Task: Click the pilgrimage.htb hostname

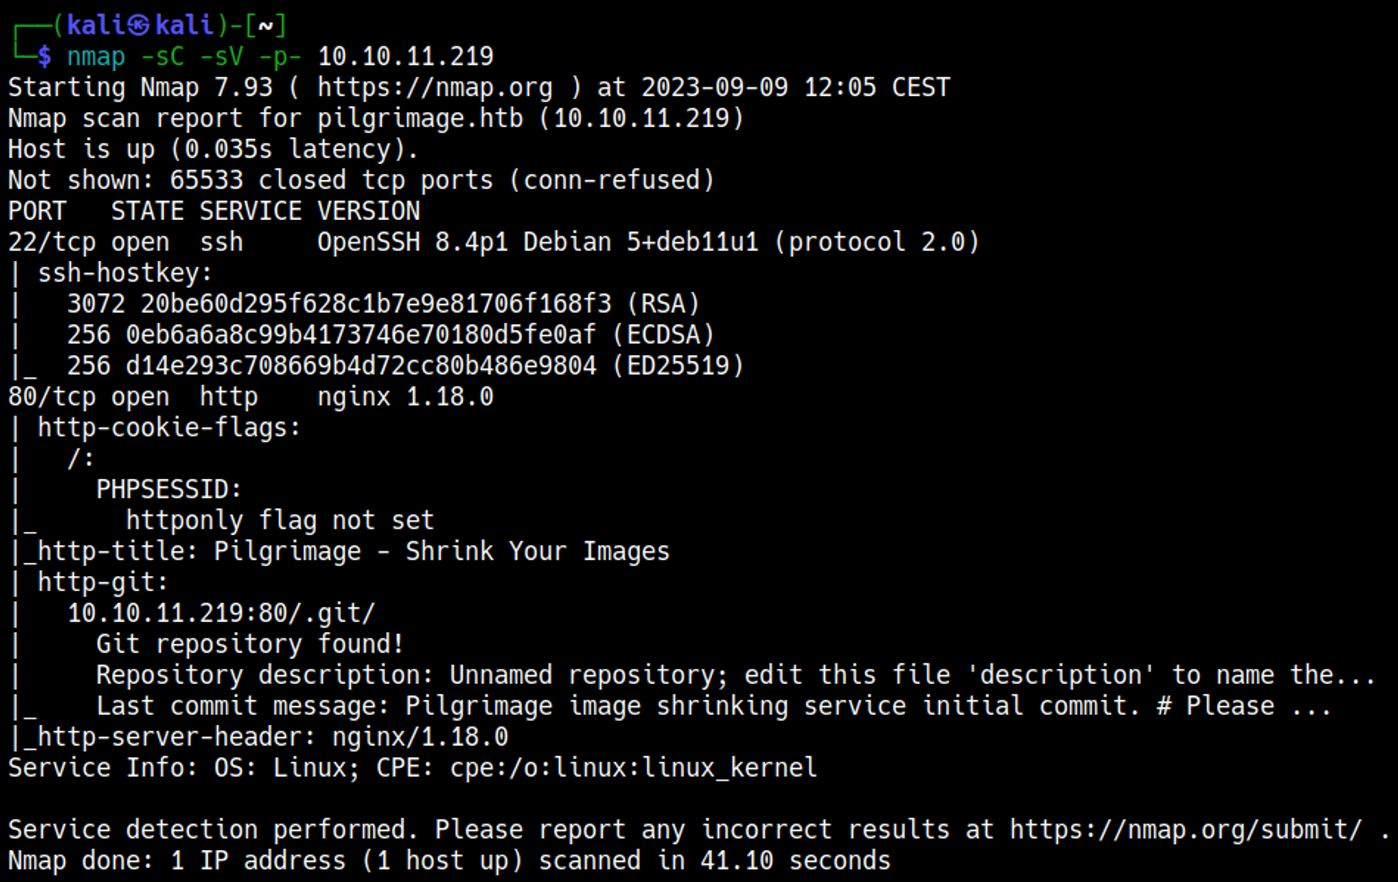Action: click(x=419, y=118)
